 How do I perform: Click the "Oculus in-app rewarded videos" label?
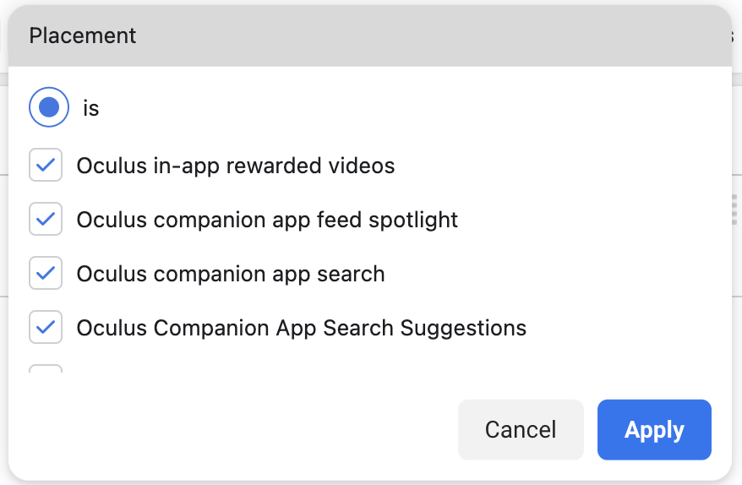[x=236, y=166]
